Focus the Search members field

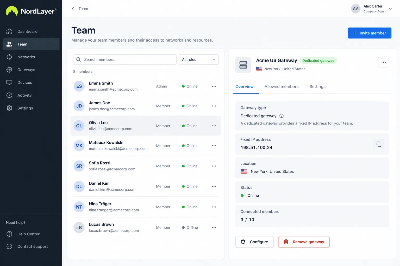[125, 59]
